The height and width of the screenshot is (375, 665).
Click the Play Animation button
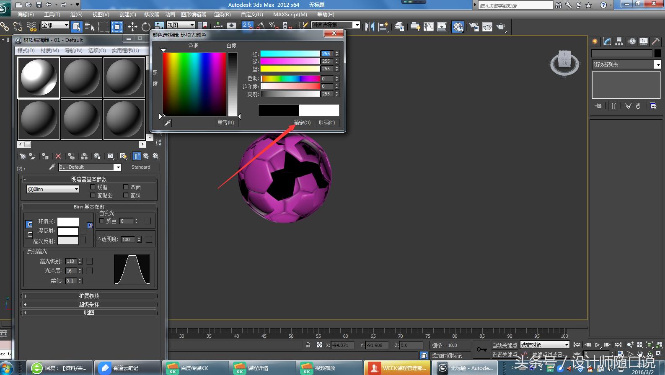pos(598,345)
